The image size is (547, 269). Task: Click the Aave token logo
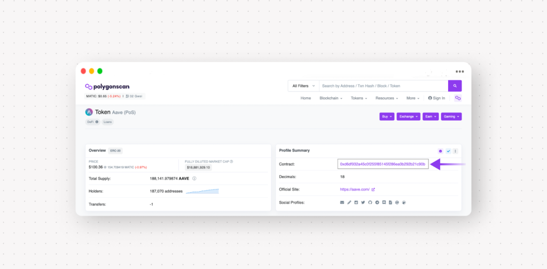(x=89, y=112)
